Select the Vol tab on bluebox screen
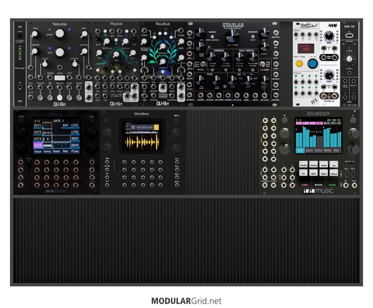 point(300,150)
